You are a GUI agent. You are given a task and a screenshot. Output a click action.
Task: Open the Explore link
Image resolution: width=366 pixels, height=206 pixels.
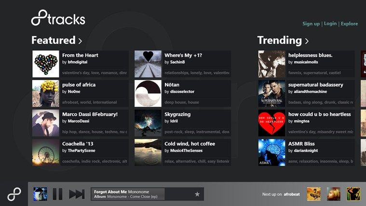click(x=349, y=24)
